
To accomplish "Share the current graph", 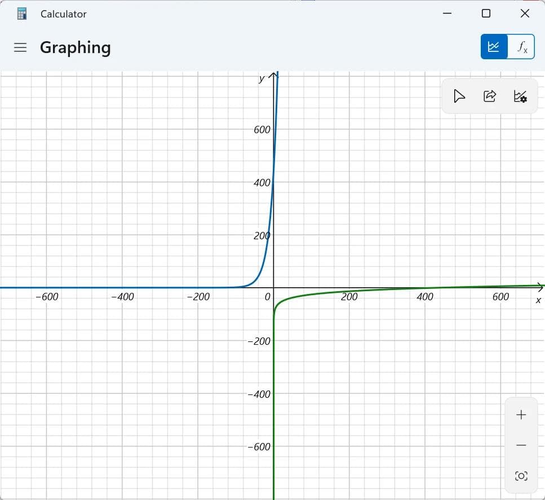I will click(490, 97).
